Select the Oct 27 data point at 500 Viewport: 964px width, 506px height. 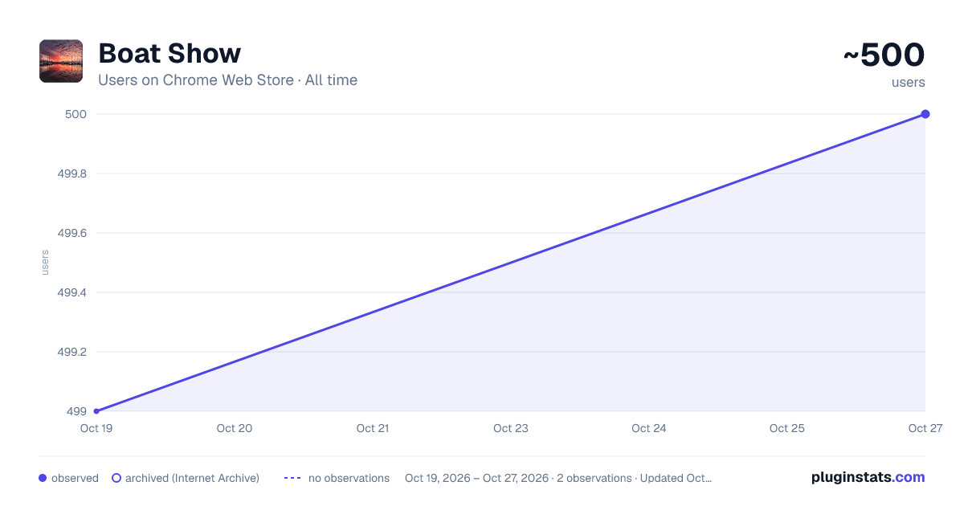click(925, 114)
